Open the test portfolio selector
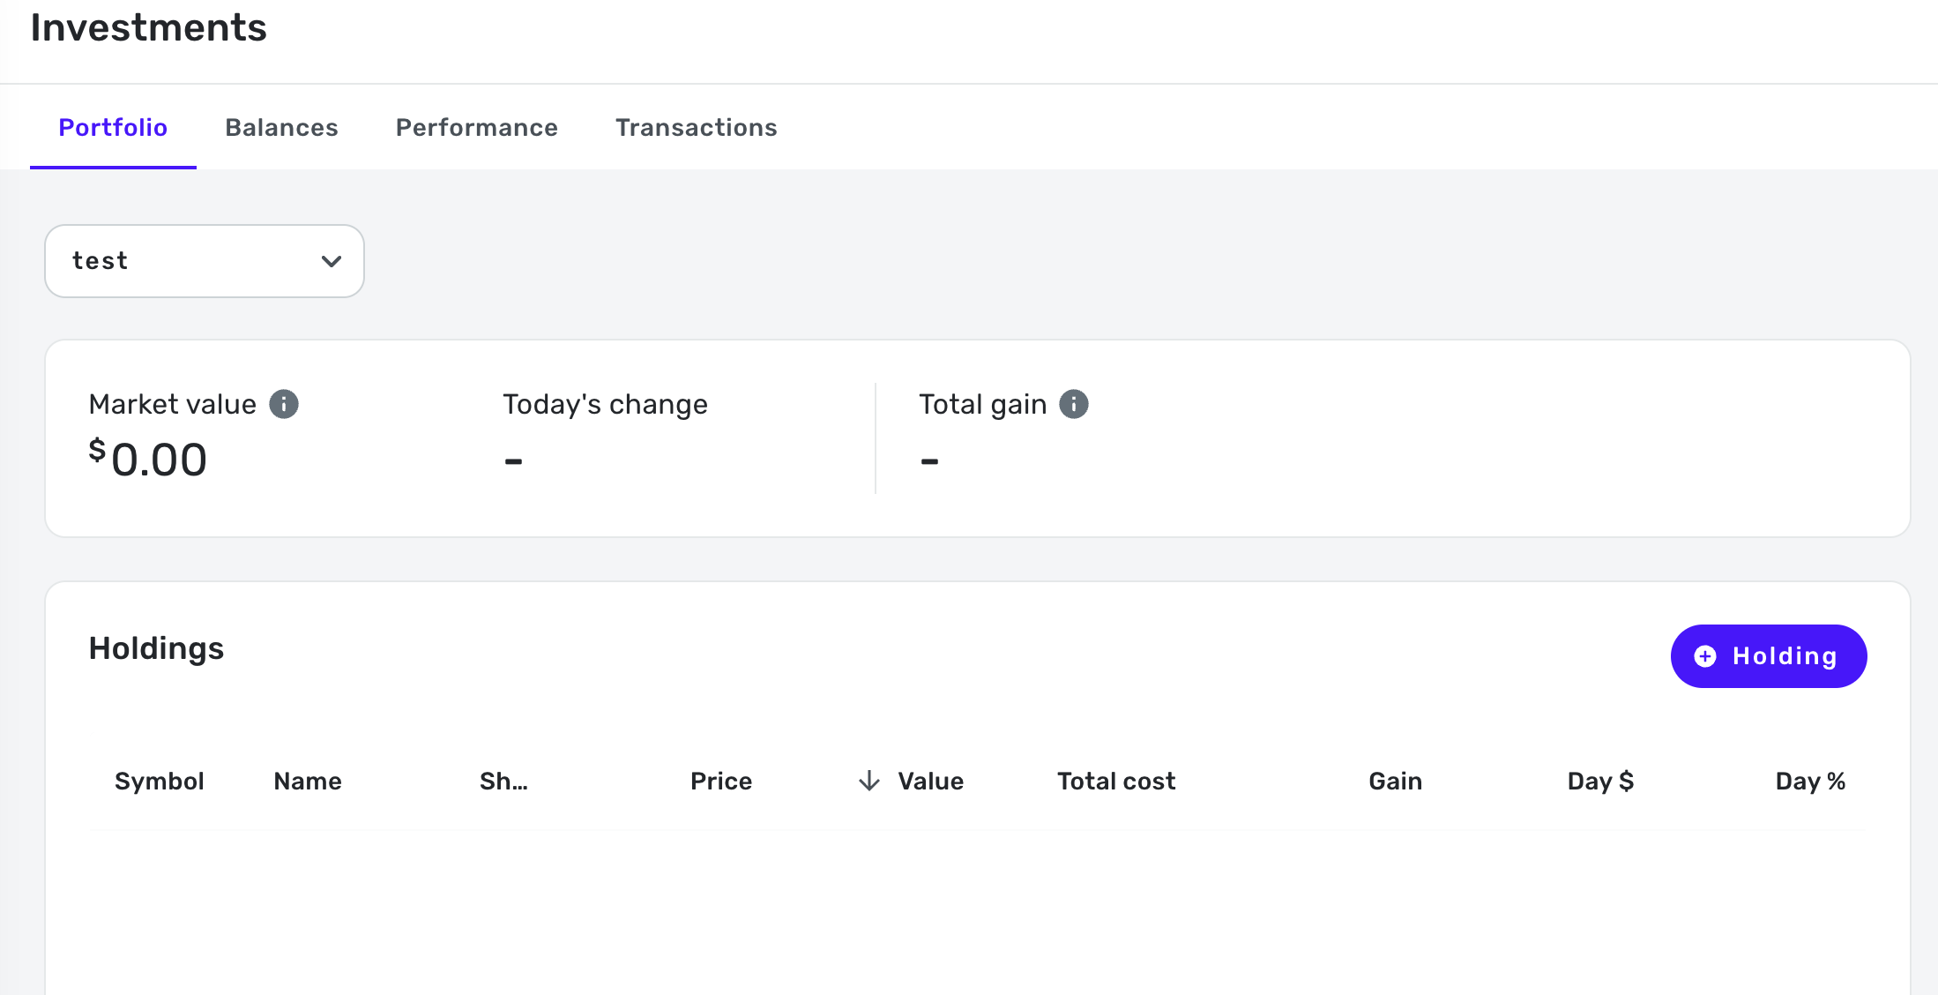 point(204,261)
